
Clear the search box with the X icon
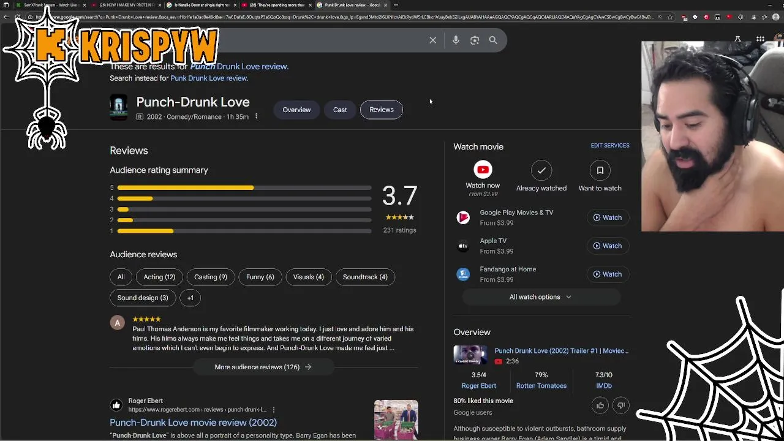pos(432,40)
